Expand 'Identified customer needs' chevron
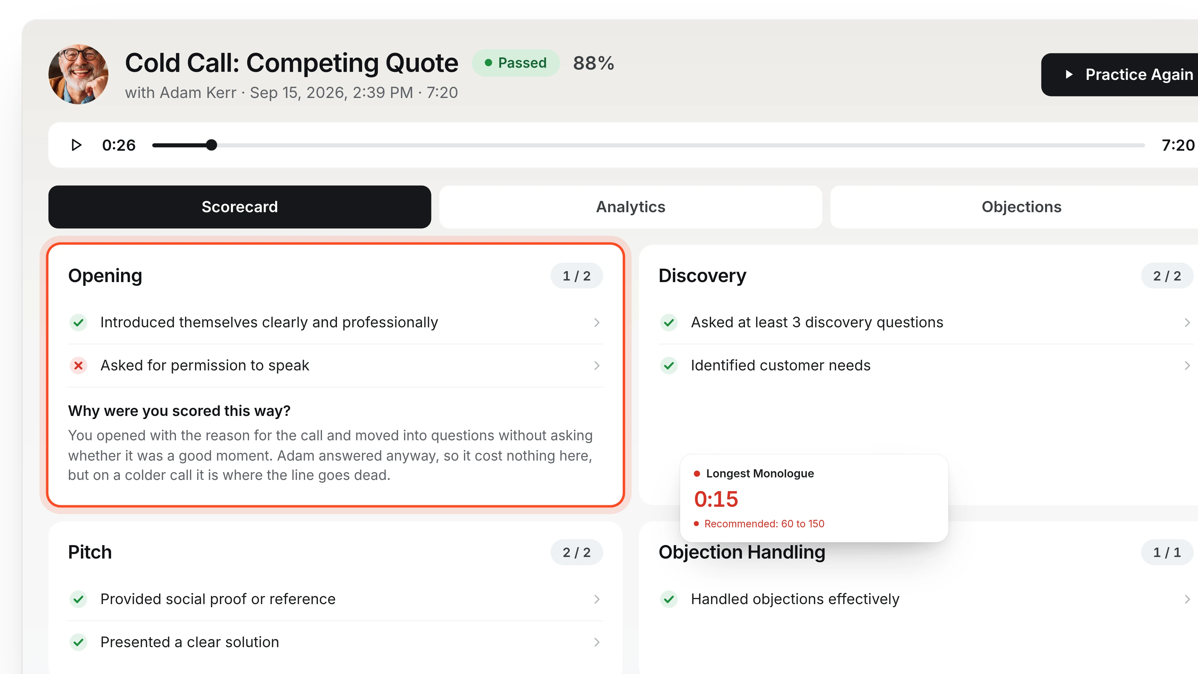The image size is (1198, 674). click(x=1187, y=366)
